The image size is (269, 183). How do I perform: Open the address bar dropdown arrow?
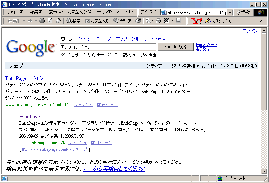pos(230,12)
